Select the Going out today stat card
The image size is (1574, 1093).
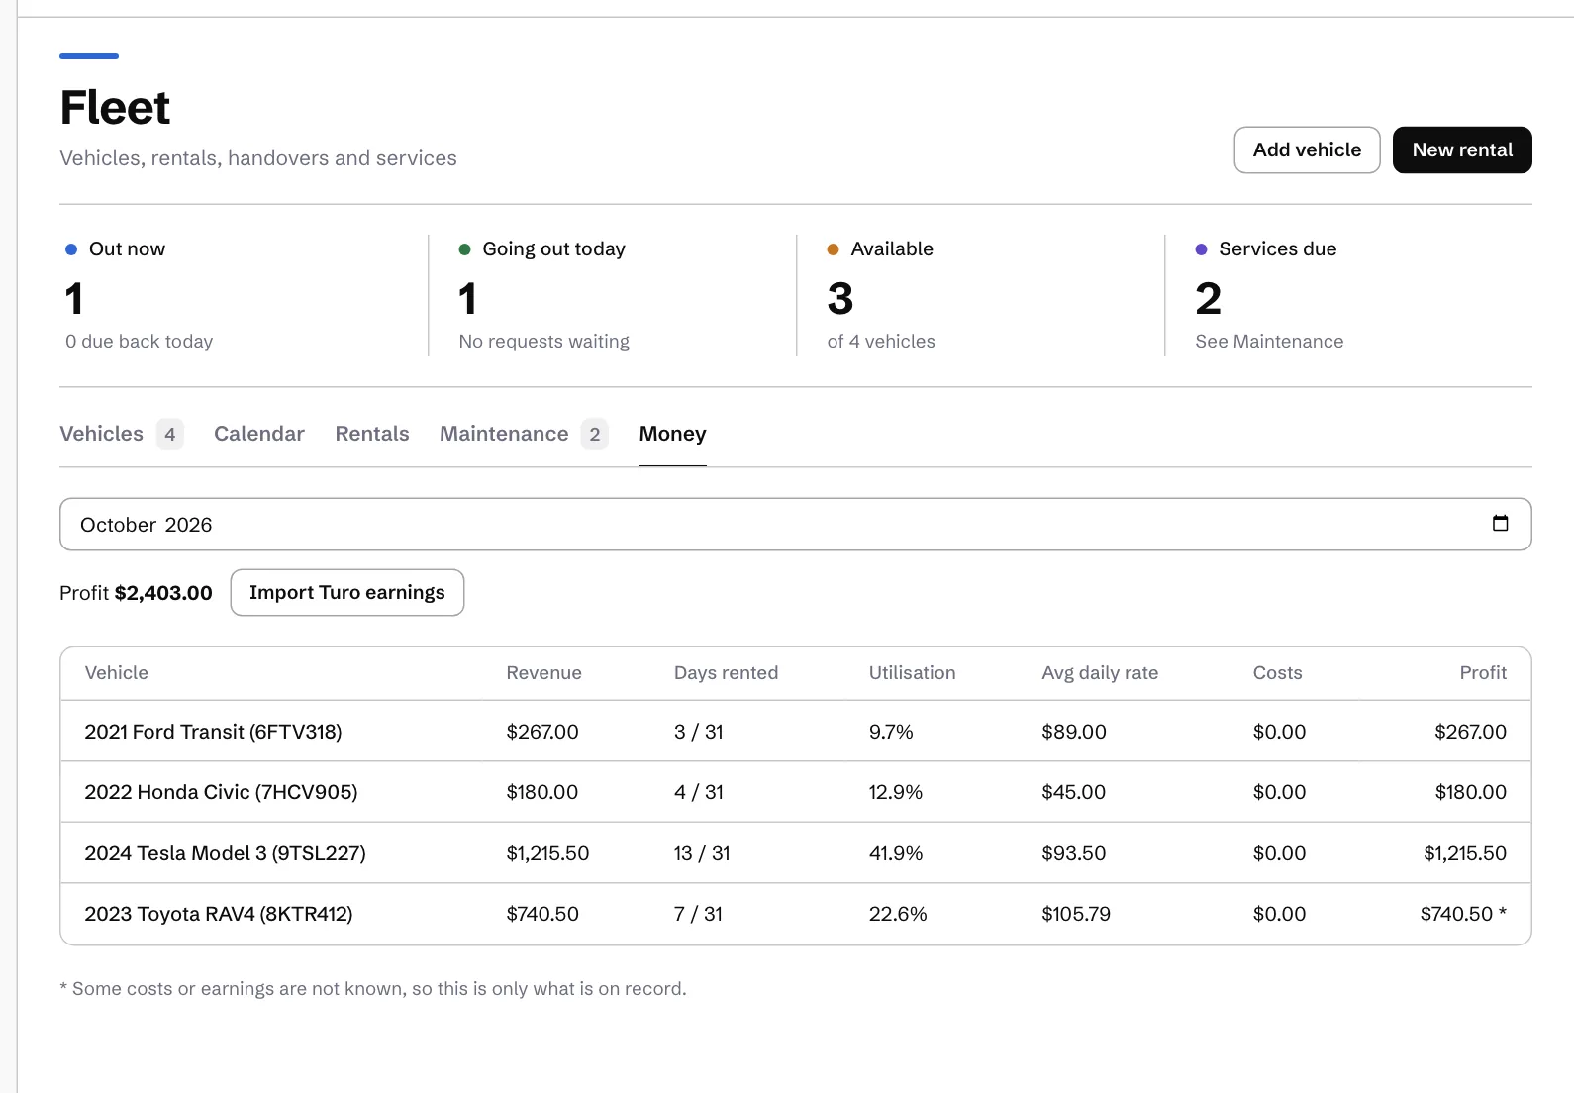pyautogui.click(x=613, y=295)
